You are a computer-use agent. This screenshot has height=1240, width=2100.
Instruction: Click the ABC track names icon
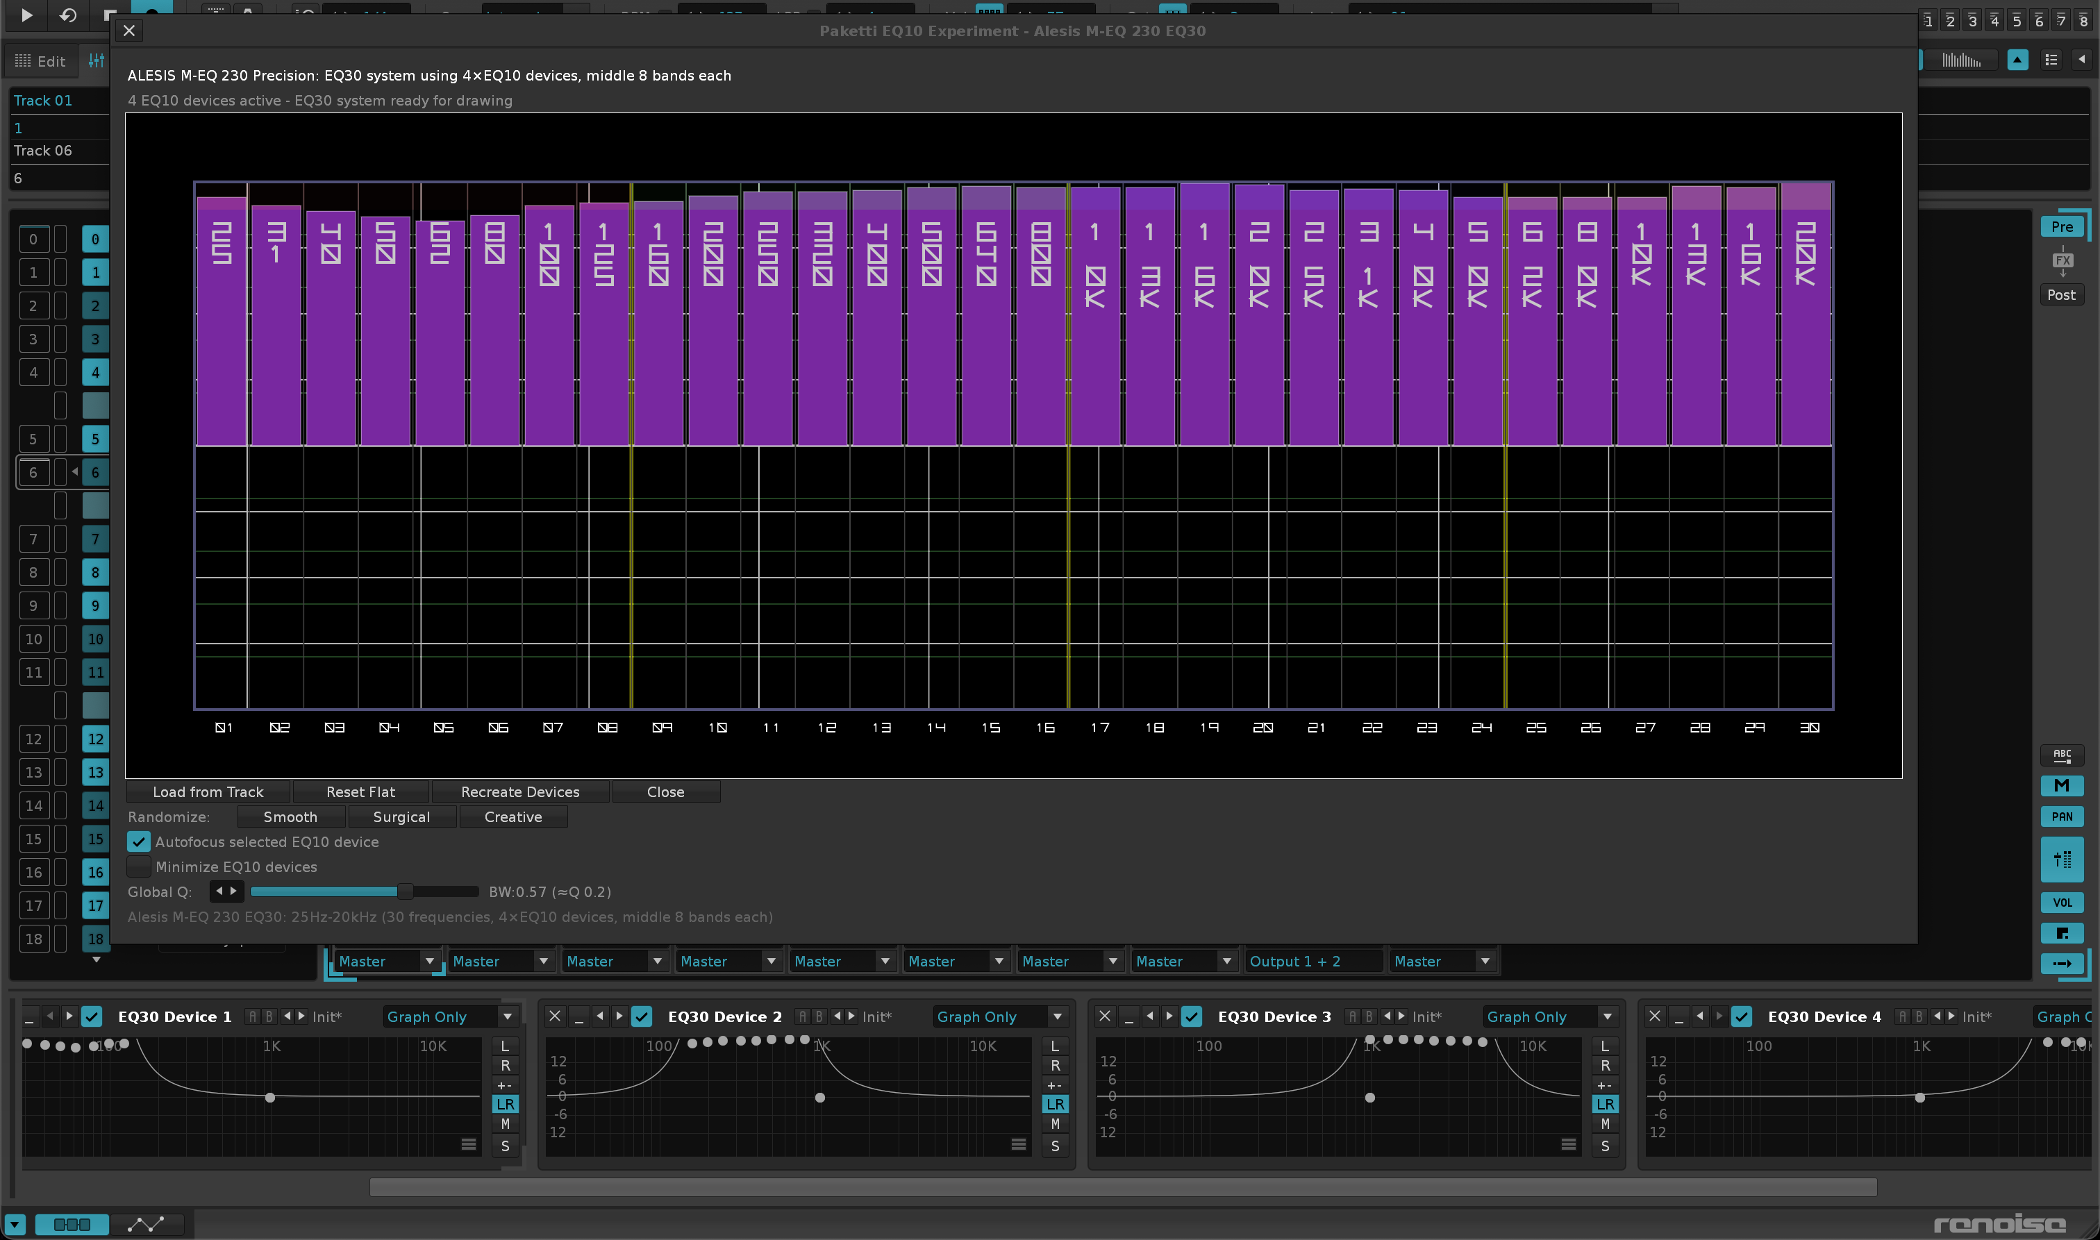coord(2062,755)
